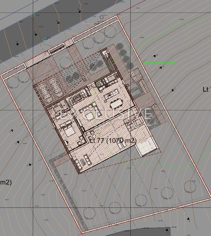Select the "52.56" elevation label
Viewport: 211px width, 236px height.
(174, 227)
